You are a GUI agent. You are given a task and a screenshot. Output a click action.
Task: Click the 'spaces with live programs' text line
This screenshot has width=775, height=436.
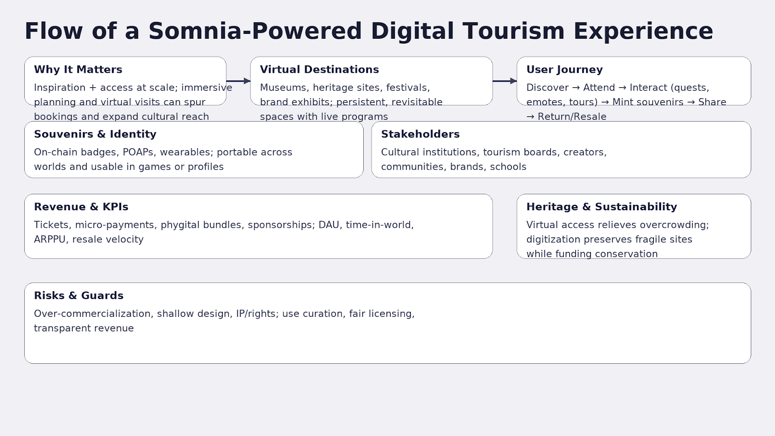coord(324,117)
